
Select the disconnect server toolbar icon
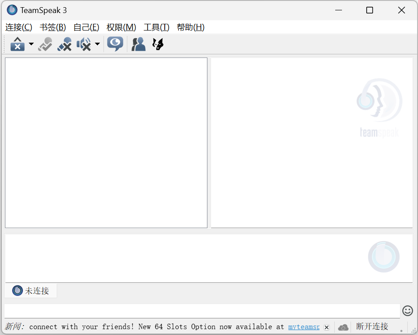pyautogui.click(x=18, y=44)
